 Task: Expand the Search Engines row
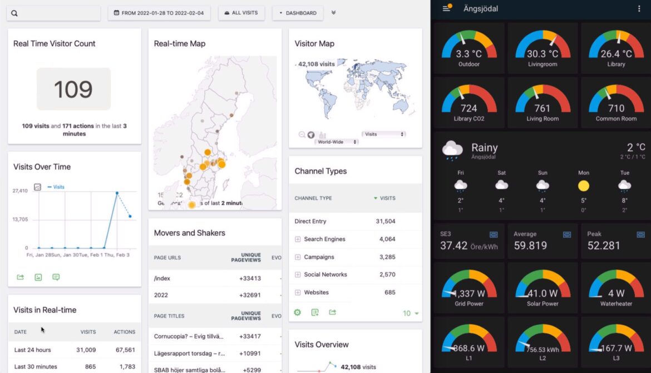[298, 239]
